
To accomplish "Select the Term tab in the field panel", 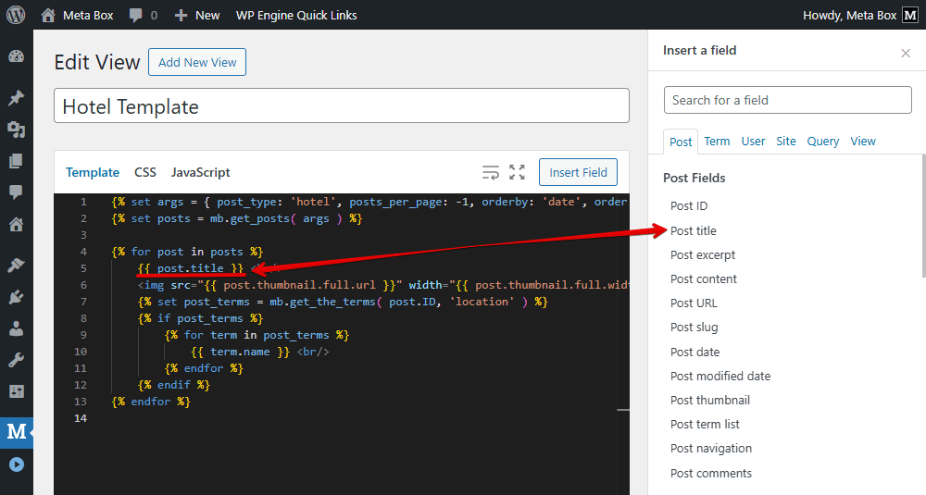I will click(717, 142).
